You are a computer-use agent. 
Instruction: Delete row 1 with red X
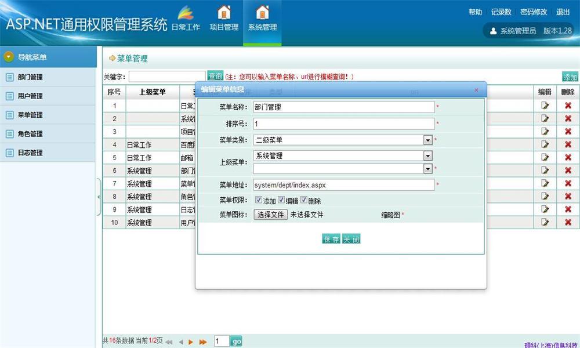pyautogui.click(x=568, y=106)
